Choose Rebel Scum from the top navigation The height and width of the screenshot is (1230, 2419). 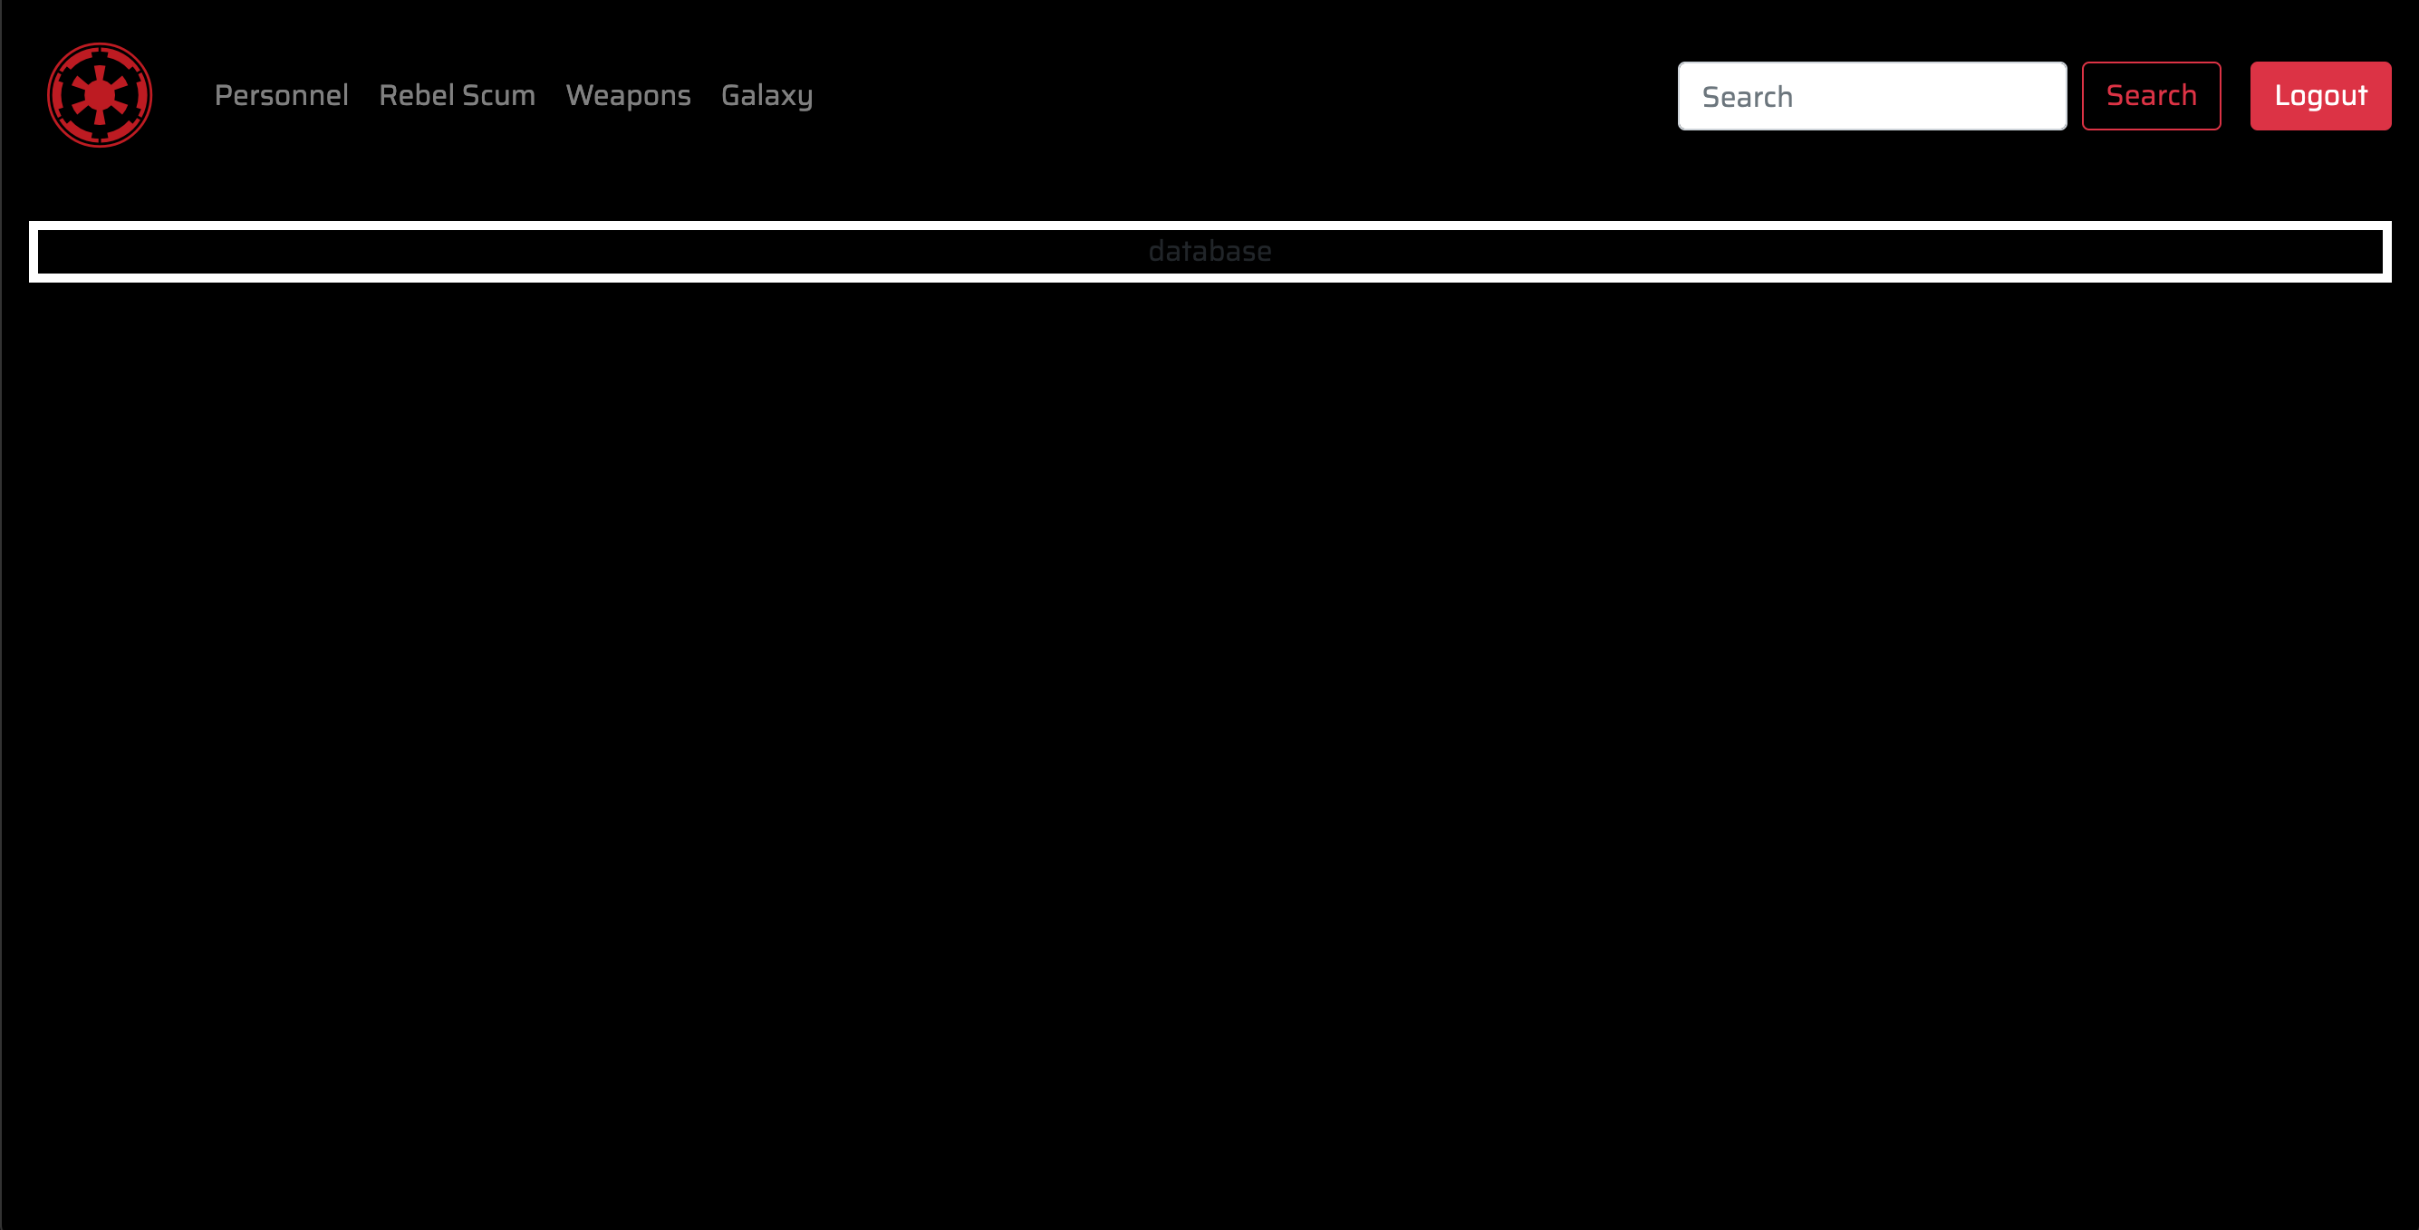[457, 95]
